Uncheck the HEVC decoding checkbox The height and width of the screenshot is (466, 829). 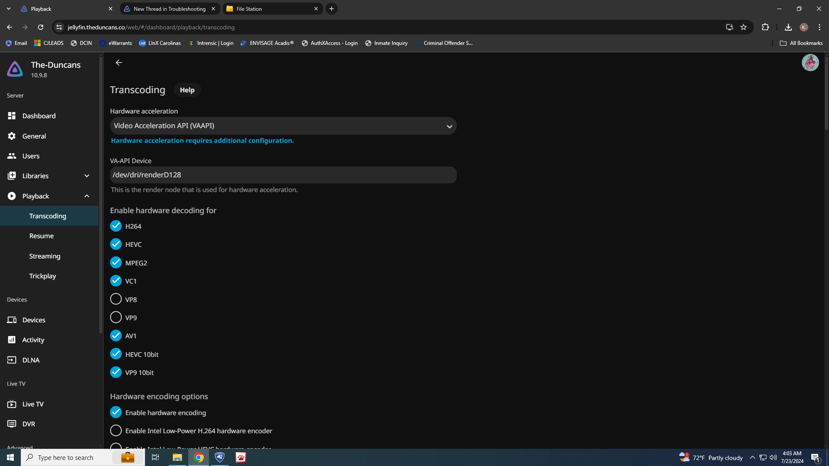pos(116,244)
